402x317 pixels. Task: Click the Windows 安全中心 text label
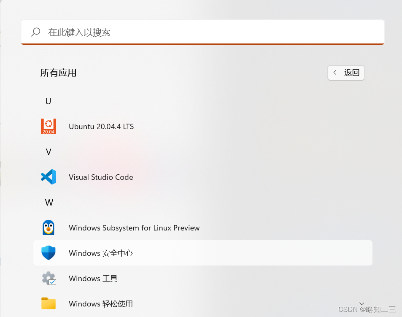click(101, 253)
